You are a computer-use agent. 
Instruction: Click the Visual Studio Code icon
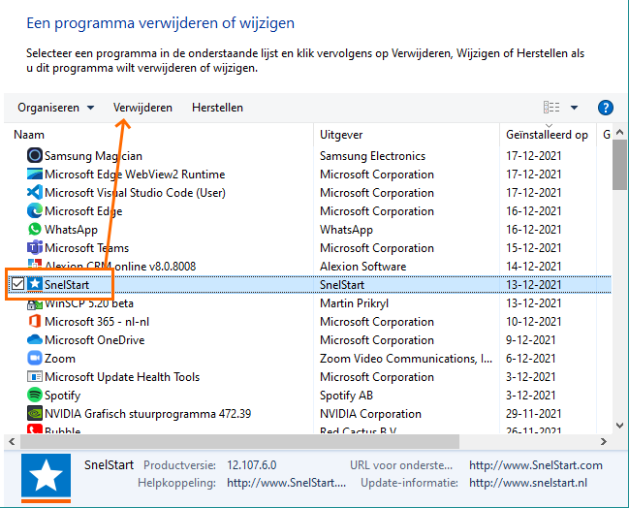coord(35,192)
